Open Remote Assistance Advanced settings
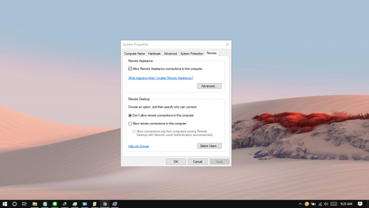 [x=209, y=86]
